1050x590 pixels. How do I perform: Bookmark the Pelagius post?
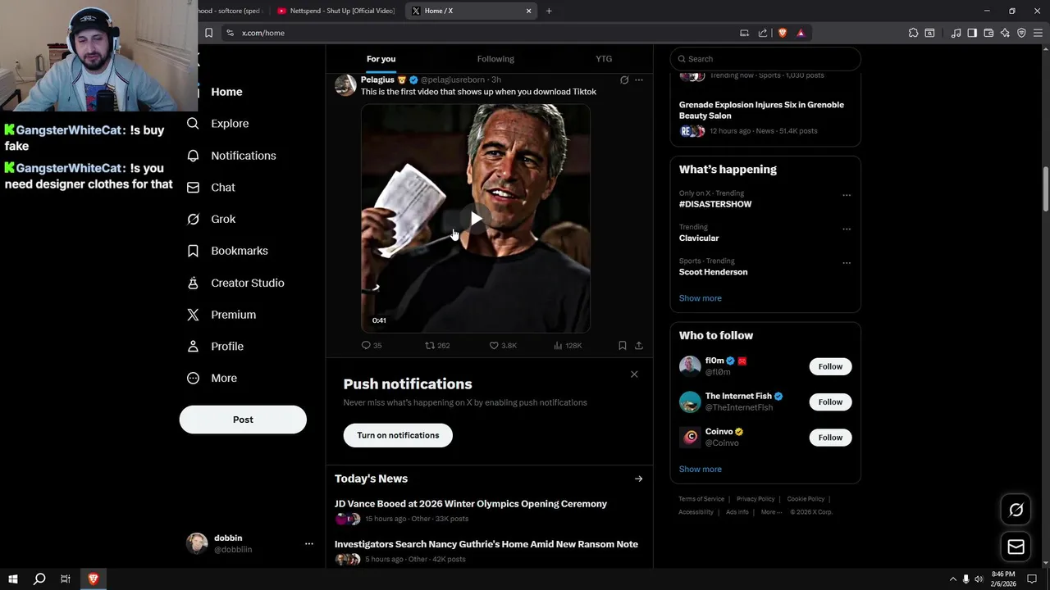tap(622, 346)
